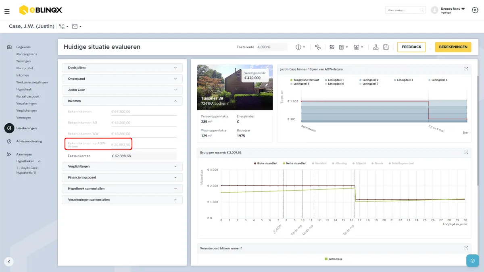Toggle Leningdeel 1 series in legend
The image size is (484, 272).
[335, 80]
